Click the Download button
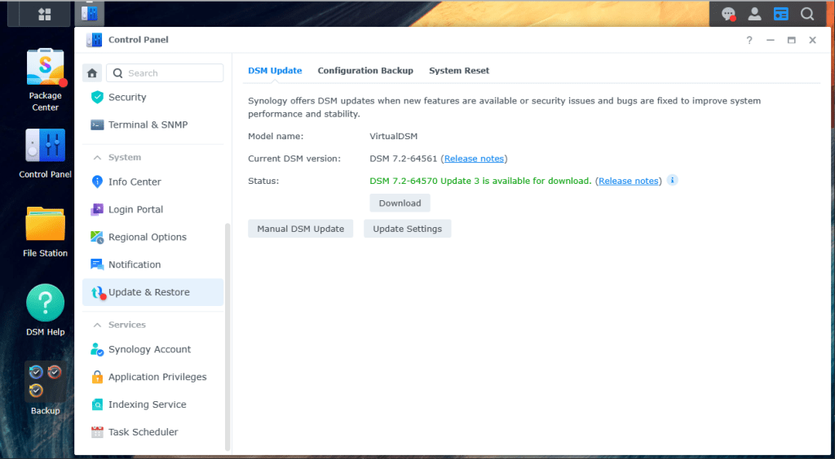 (400, 203)
